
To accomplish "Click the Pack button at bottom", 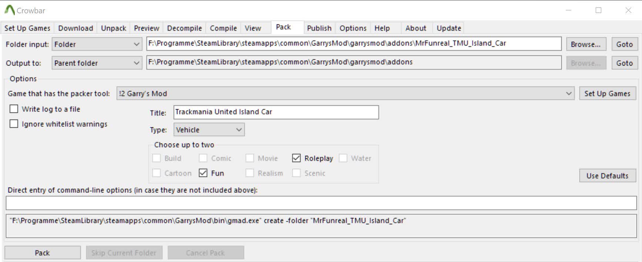I will [43, 253].
